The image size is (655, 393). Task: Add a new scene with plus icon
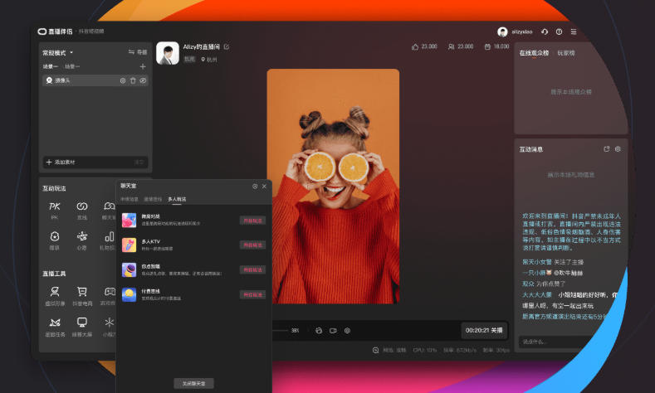[x=143, y=67]
